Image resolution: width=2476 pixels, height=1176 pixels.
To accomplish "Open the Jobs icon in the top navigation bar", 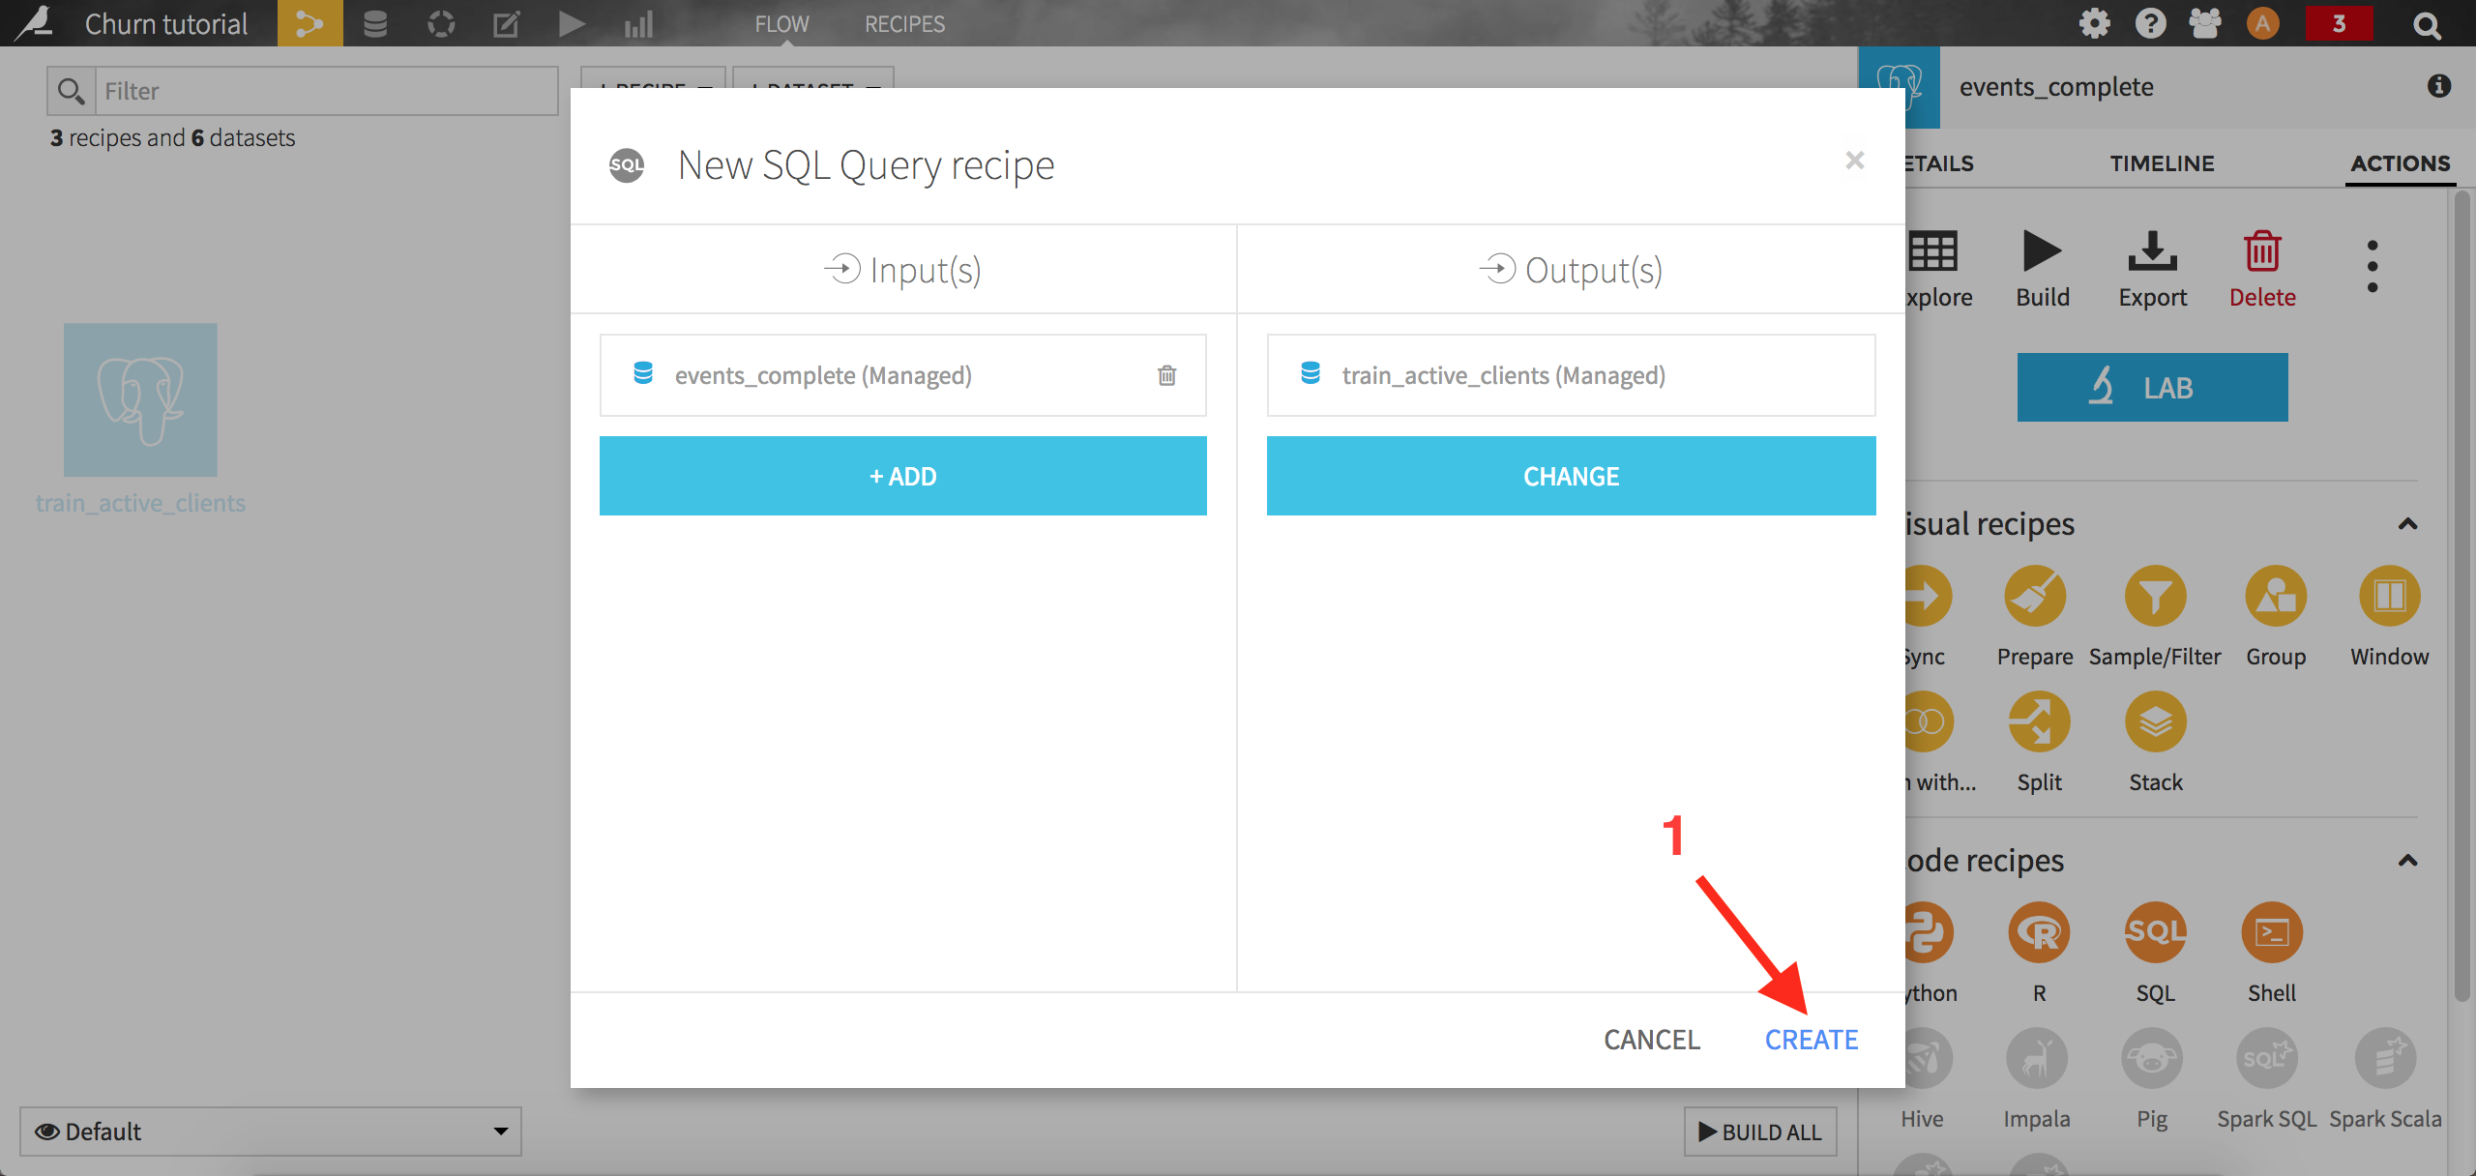I will [x=572, y=23].
